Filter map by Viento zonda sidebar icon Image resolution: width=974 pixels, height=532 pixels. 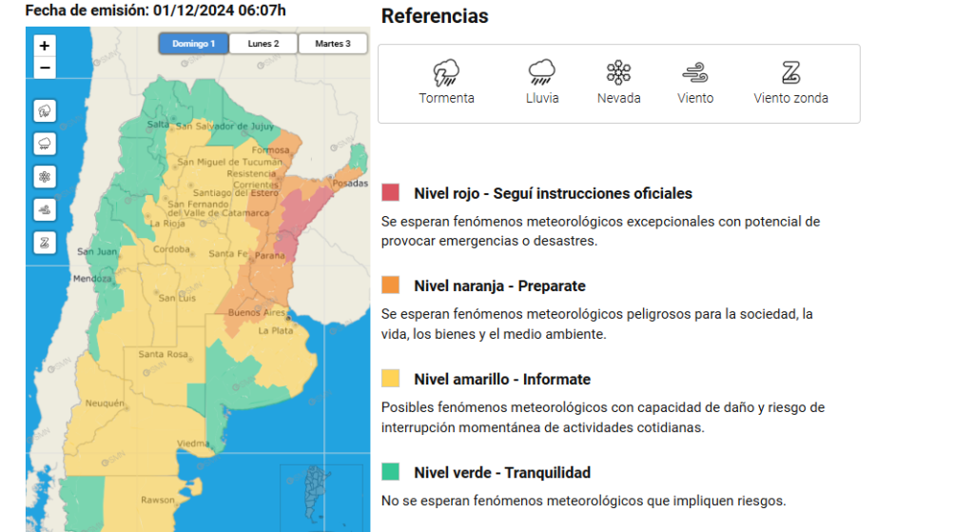point(45,243)
